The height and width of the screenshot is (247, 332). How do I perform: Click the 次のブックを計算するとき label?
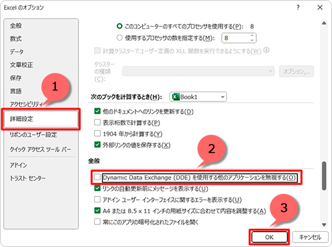click(x=126, y=97)
